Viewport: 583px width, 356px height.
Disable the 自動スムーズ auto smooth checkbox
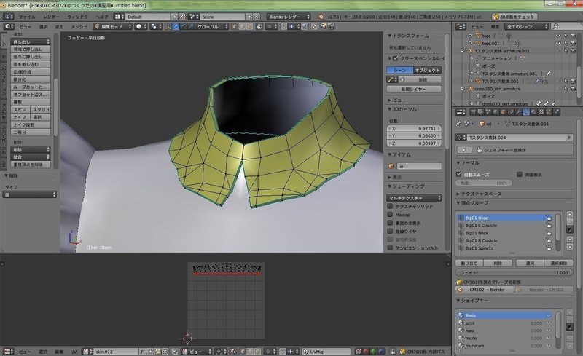(459, 175)
